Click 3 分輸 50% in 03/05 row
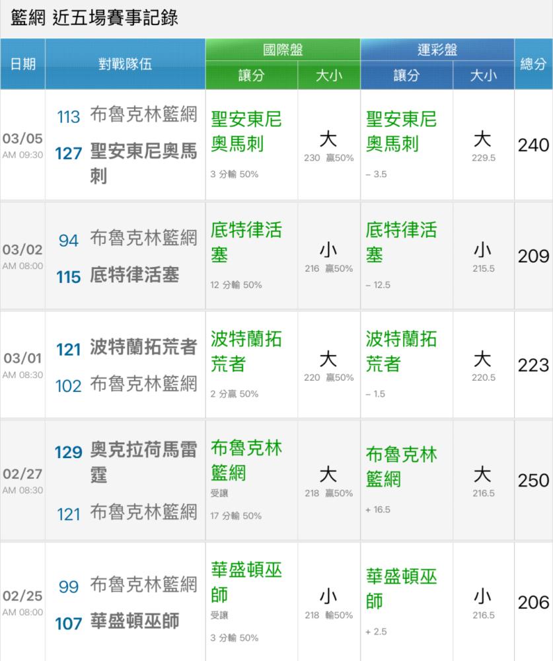This screenshot has height=661, width=553. (x=235, y=174)
